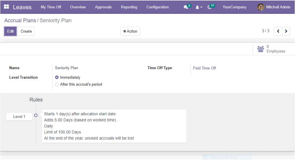Screen dimensions: 295x160
Task: Click the notifications bell icon
Action: click(198, 7)
